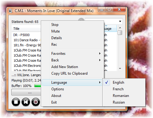Image resolution: width=153 pixels, height=118 pixels.
Task: Click the round Stop playback button
Action: coord(16,102)
